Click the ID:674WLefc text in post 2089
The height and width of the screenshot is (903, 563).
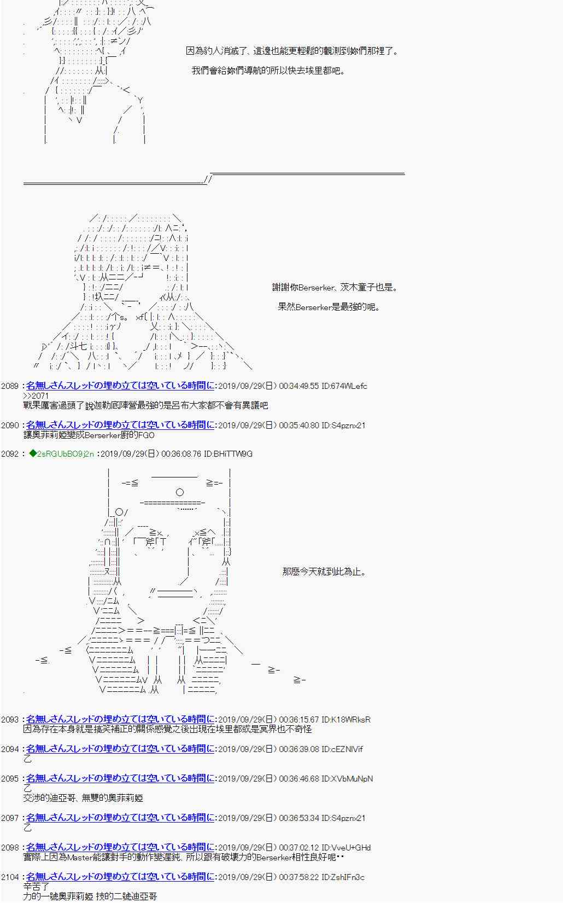pyautogui.click(x=344, y=386)
